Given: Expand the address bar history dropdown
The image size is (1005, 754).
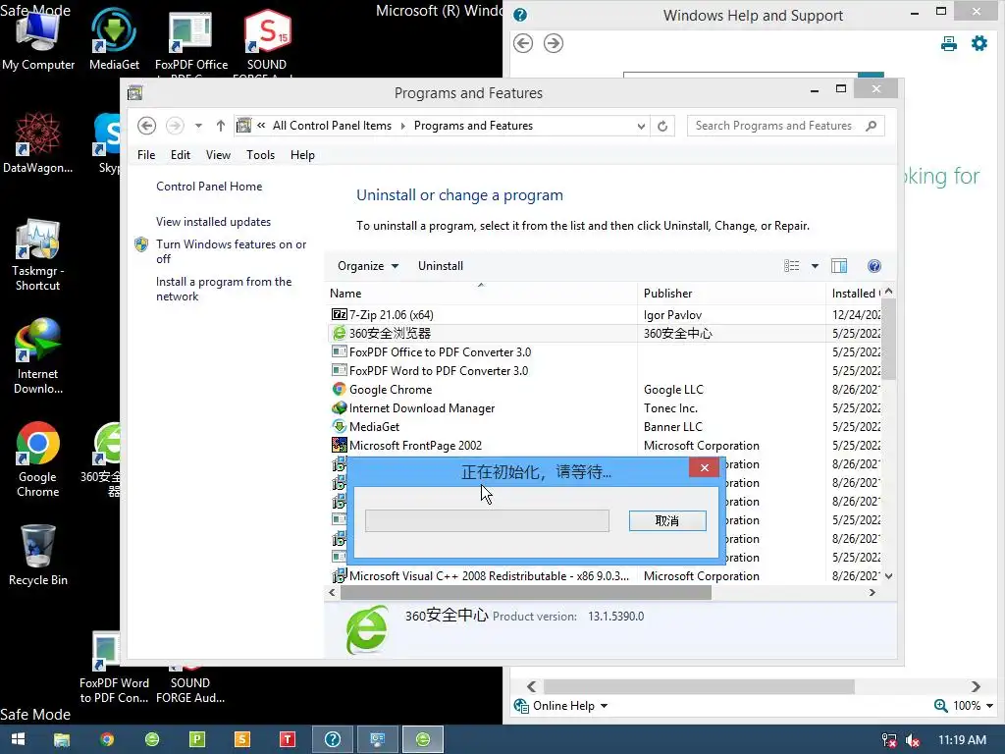Looking at the screenshot, I should click(x=641, y=127).
